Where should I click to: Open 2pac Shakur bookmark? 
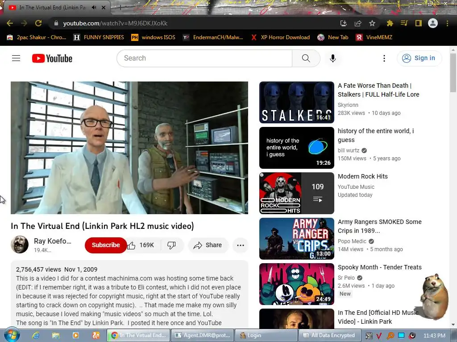pyautogui.click(x=37, y=37)
